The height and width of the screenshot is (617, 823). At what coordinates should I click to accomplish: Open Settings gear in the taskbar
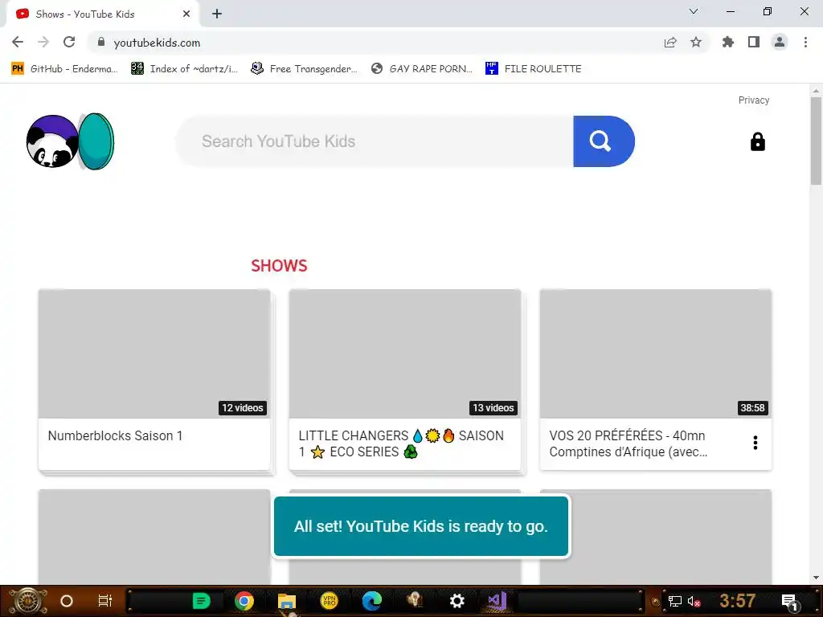coord(457,601)
